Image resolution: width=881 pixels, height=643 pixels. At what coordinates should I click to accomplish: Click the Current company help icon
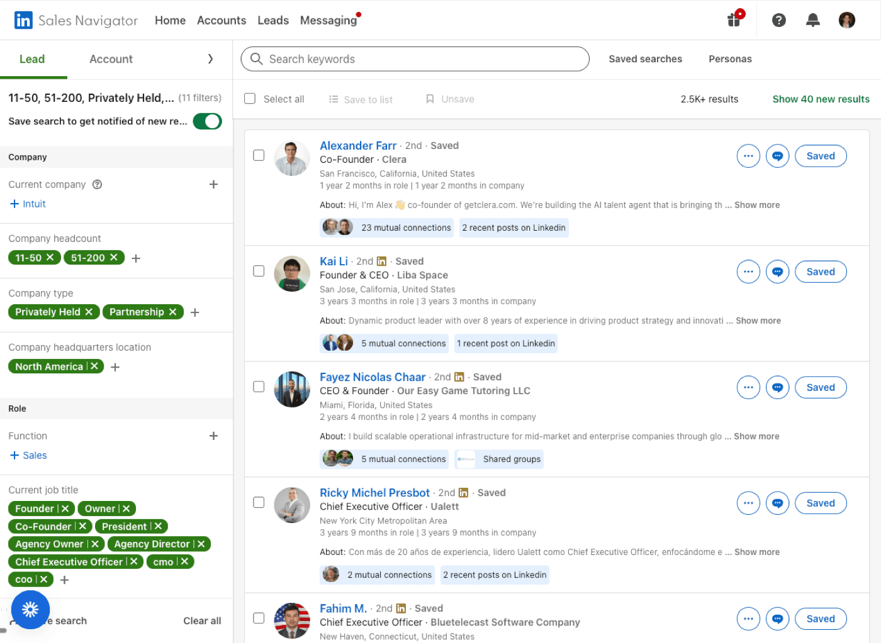(x=97, y=184)
